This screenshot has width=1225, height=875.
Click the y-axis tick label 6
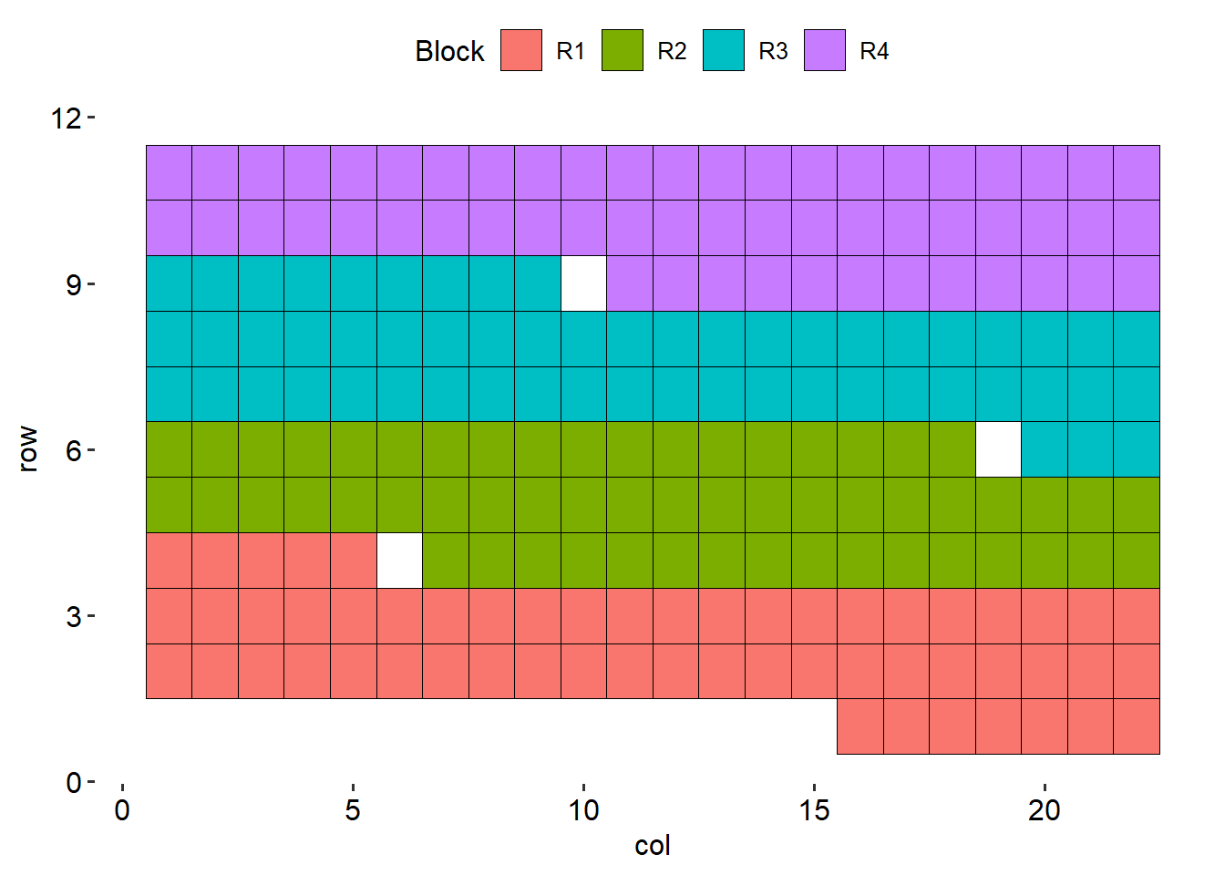point(74,450)
